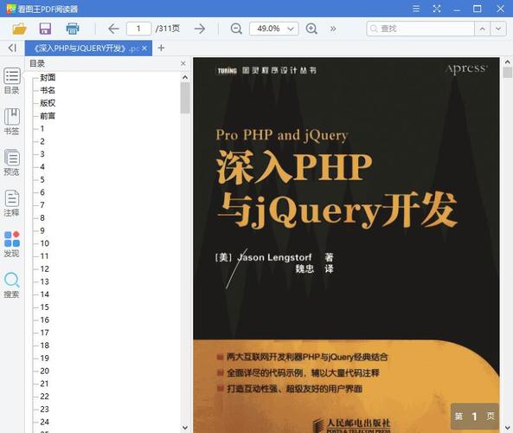Print the document with printer icon
This screenshot has height=433, width=513.
pos(73,29)
